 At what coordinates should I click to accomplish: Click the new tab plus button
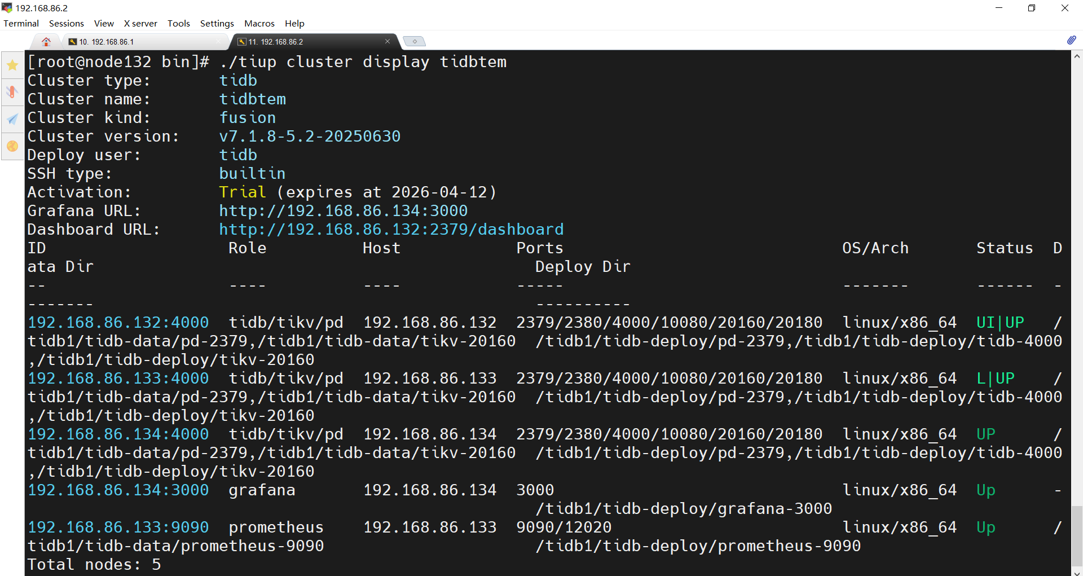coord(415,42)
